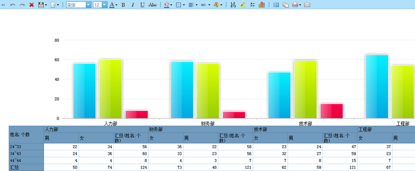This screenshot has height=171, width=415.
Task: Click the bar chart icon in toolbar
Action: (262, 5)
